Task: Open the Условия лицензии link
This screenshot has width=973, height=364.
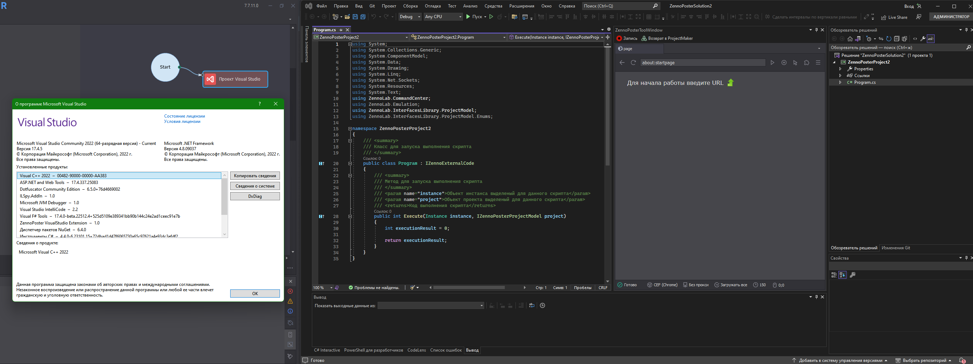Action: [182, 121]
